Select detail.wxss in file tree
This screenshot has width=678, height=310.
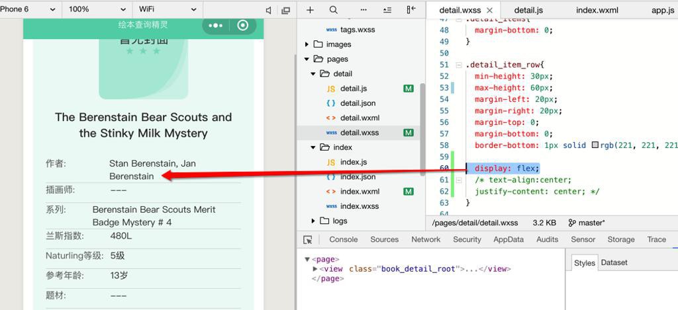coord(358,133)
